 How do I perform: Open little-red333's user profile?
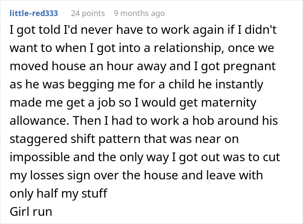pos(34,13)
